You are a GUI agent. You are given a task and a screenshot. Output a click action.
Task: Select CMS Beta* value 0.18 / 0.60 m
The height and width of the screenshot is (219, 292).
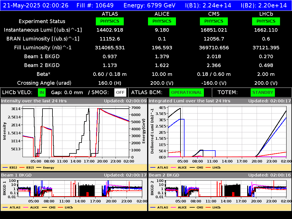pos(214,74)
